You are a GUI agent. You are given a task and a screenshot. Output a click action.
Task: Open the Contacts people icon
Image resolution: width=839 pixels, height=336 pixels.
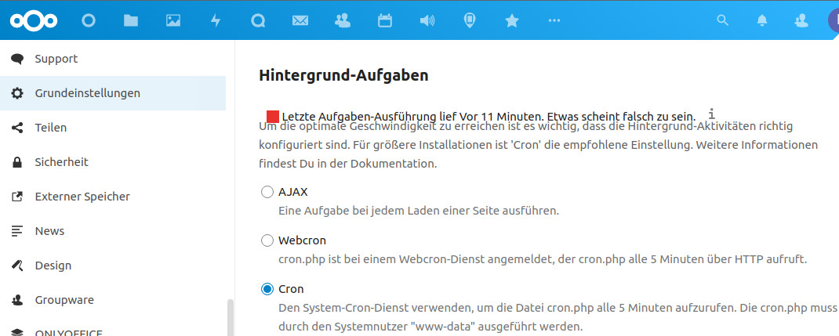343,21
